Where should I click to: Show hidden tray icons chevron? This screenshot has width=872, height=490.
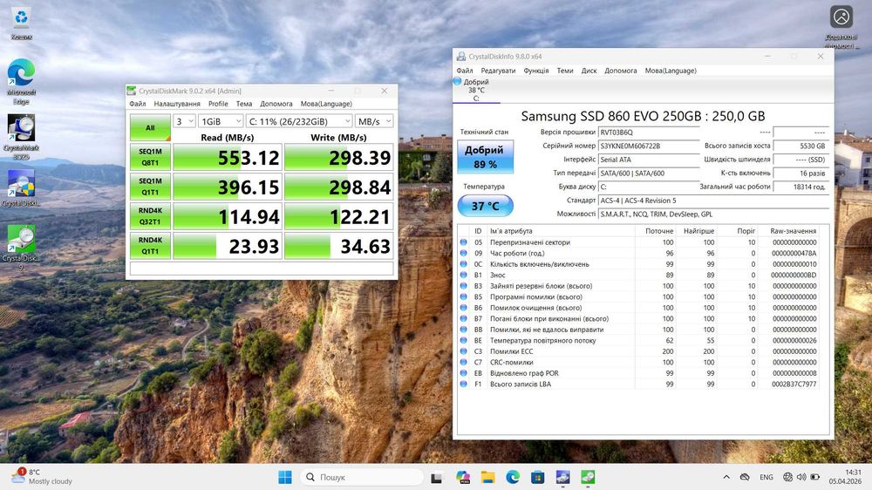[x=726, y=477]
